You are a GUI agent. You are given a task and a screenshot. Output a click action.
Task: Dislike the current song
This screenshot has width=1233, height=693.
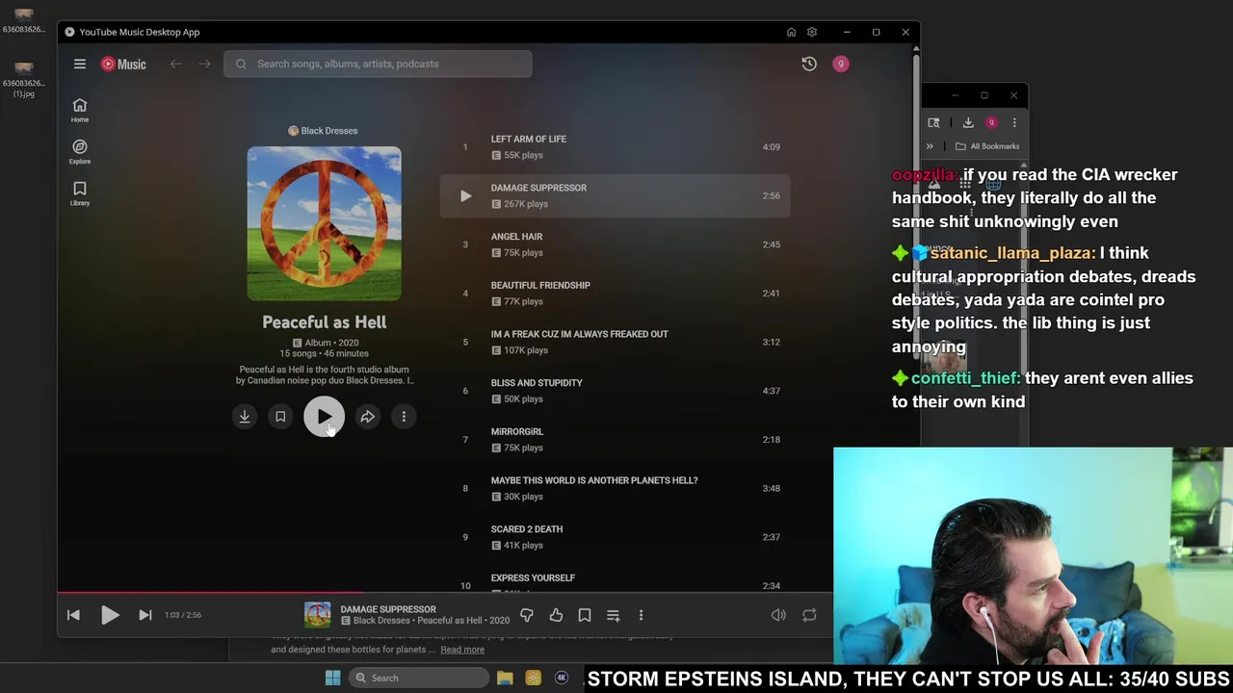(x=527, y=615)
